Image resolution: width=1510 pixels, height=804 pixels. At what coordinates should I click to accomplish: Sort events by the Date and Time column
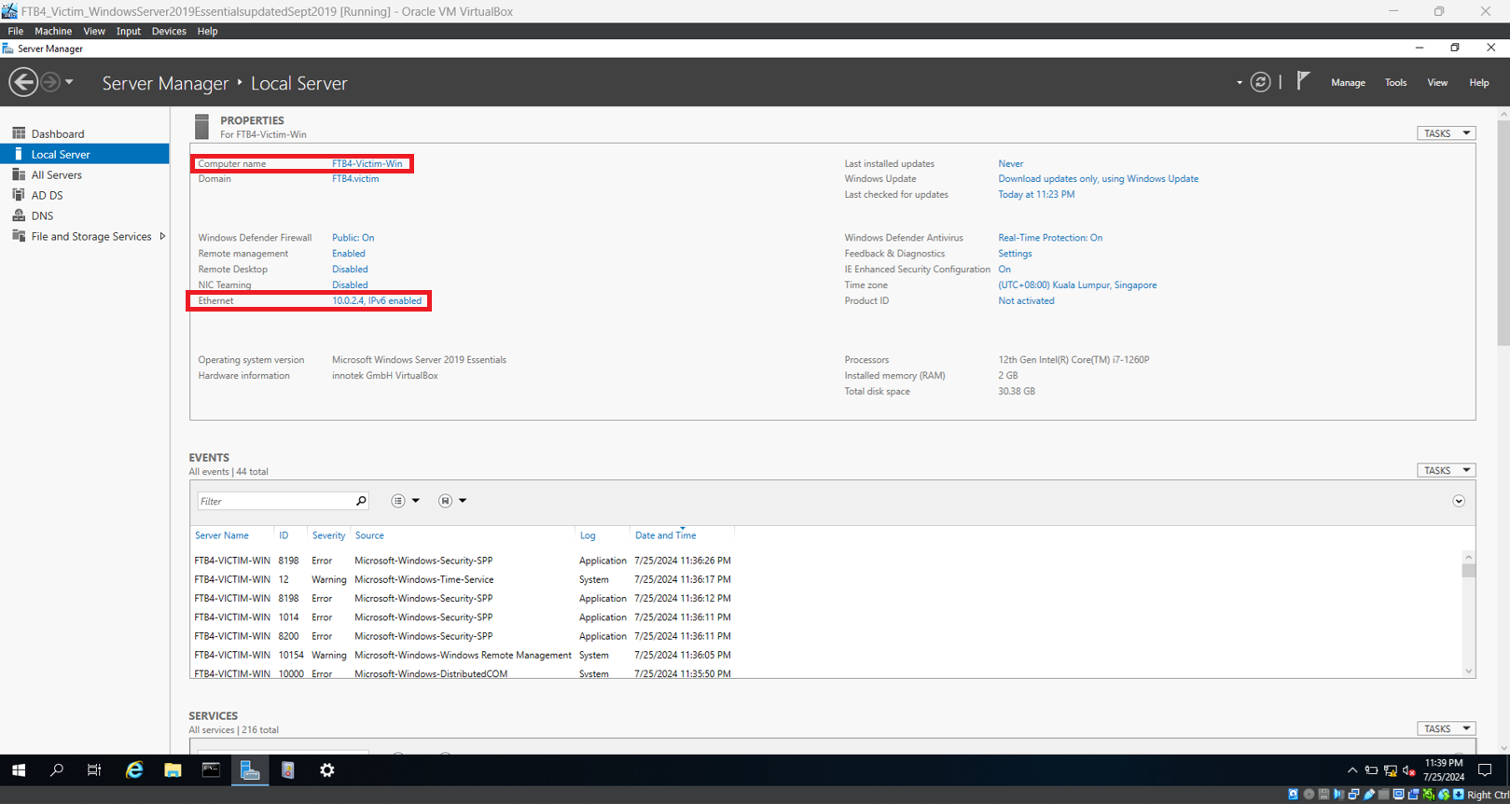(x=666, y=535)
